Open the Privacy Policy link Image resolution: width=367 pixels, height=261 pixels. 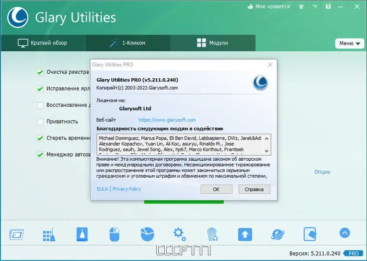(127, 189)
